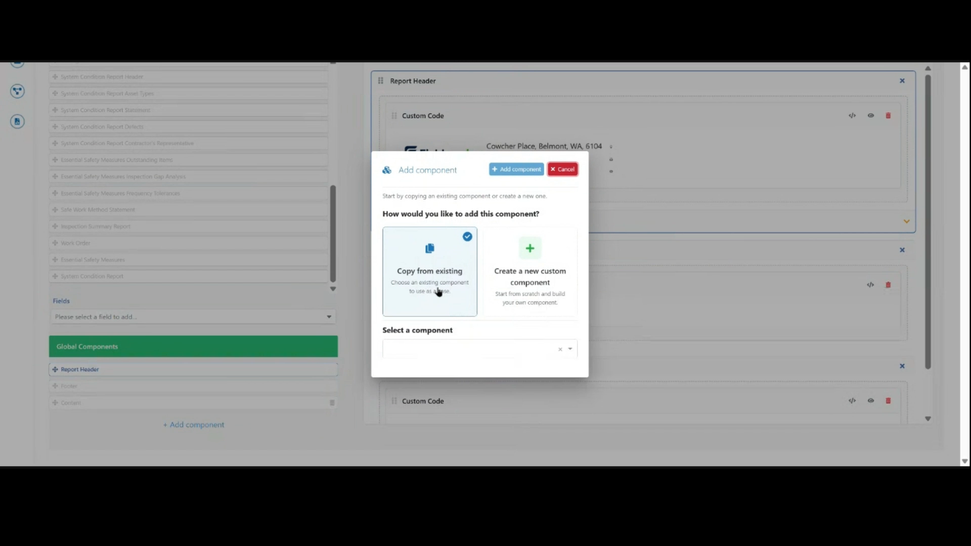Image resolution: width=971 pixels, height=546 pixels.
Task: Open the Fields select dropdown
Action: [x=193, y=317]
